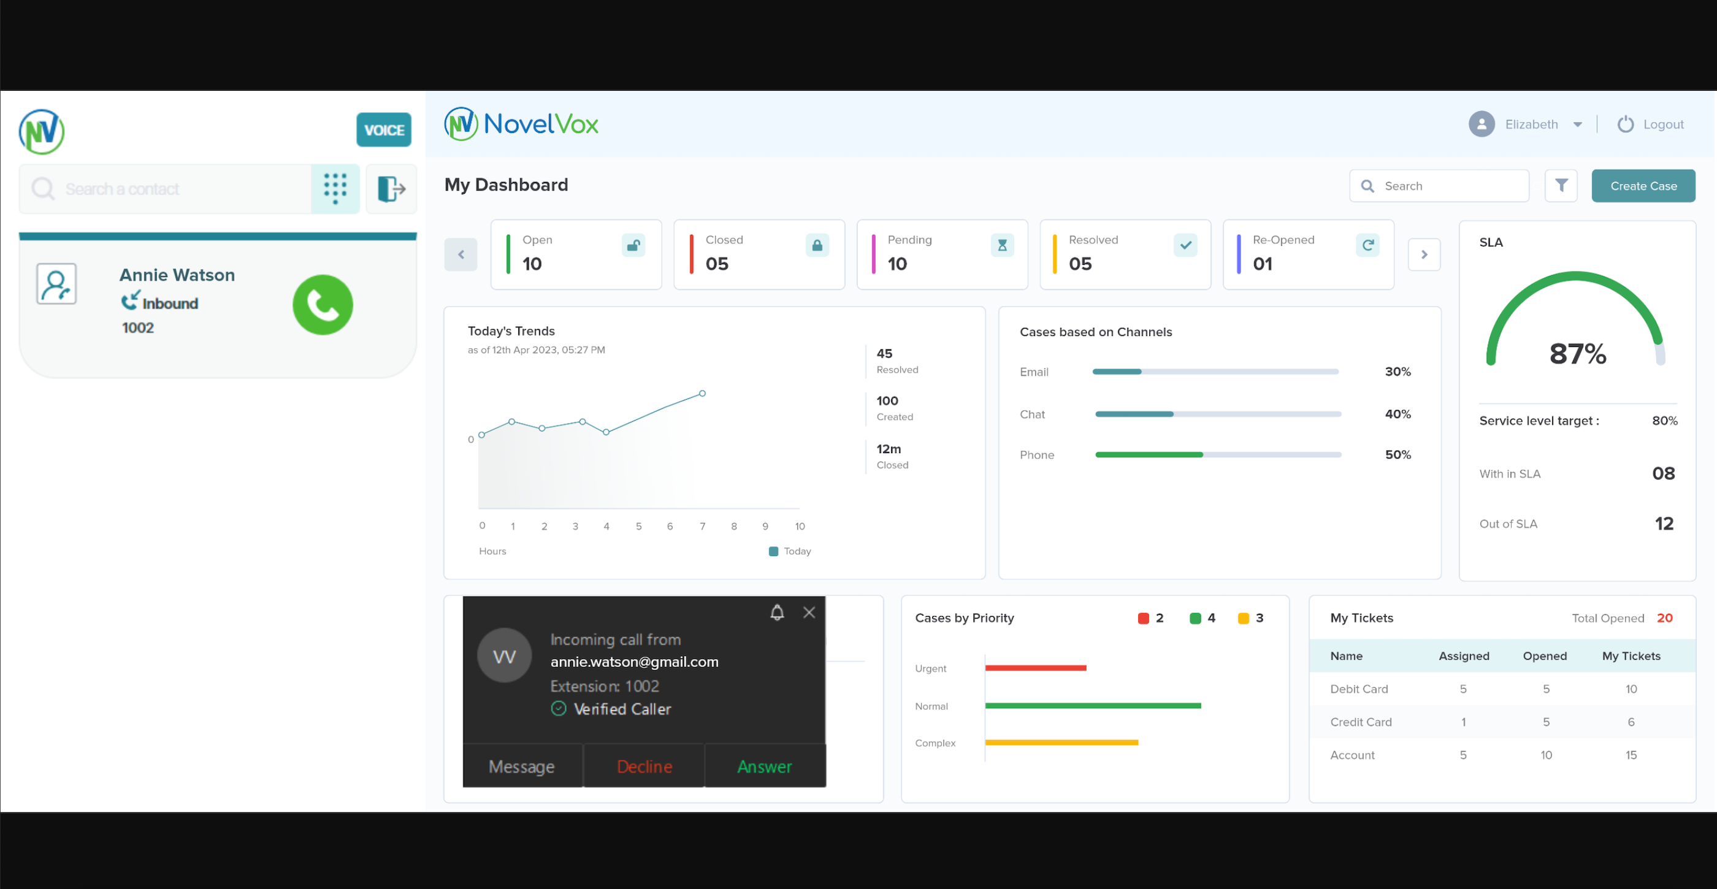Click the Re-Opened refresh icon
Image resolution: width=1717 pixels, height=889 pixels.
1367,245
